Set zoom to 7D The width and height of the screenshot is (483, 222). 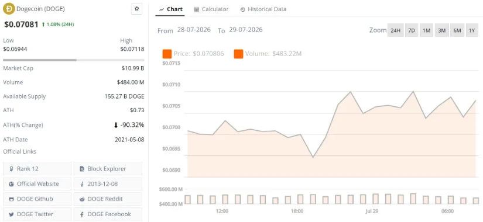(412, 30)
